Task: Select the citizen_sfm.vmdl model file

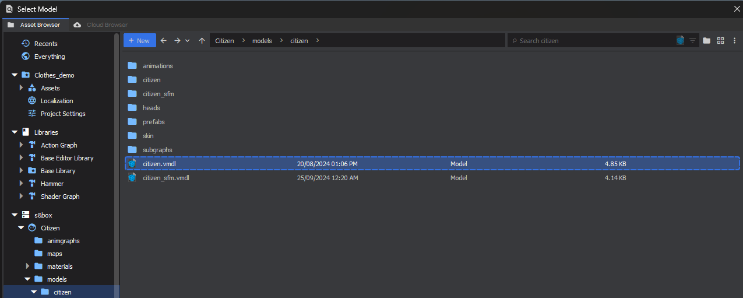Action: [x=165, y=178]
